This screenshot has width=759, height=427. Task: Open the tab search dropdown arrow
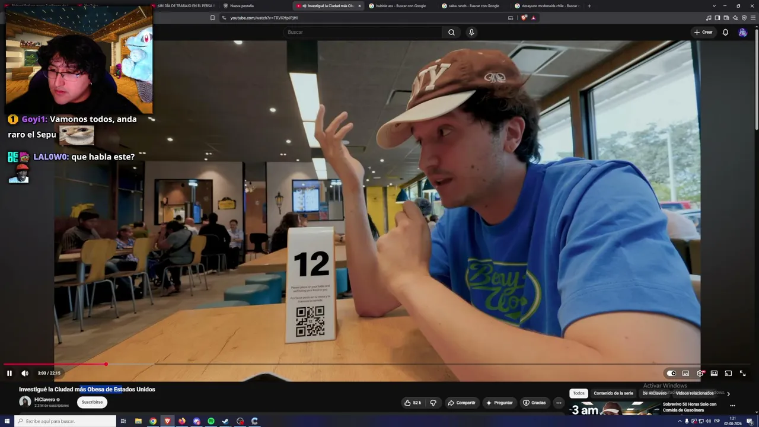coord(714,6)
